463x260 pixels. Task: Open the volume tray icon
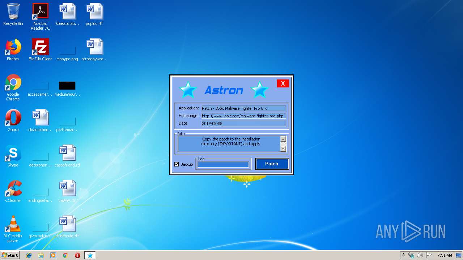[420, 255]
